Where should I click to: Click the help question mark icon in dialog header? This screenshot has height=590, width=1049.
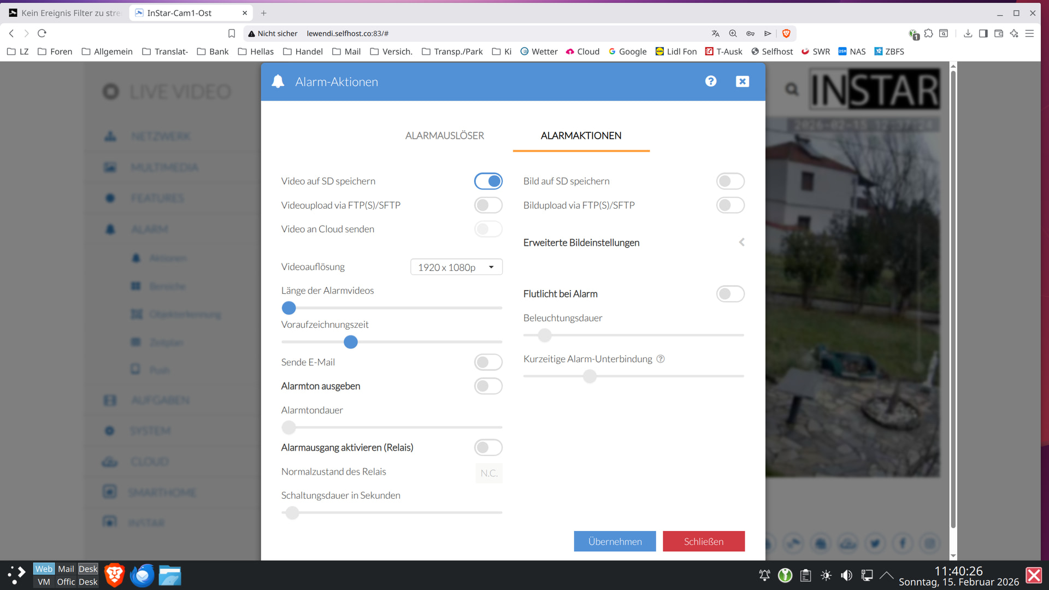pos(710,81)
